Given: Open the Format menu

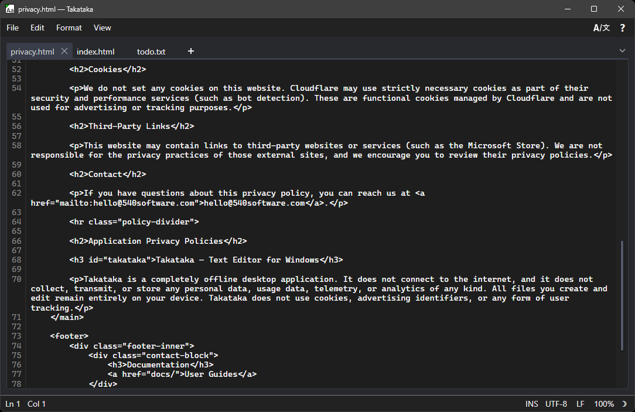Looking at the screenshot, I should tap(69, 28).
